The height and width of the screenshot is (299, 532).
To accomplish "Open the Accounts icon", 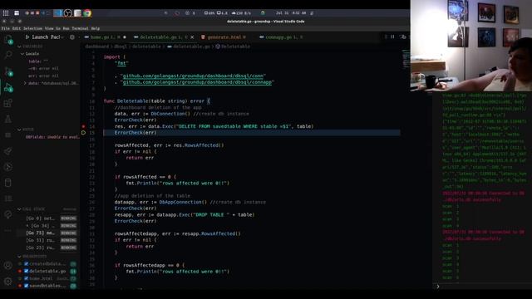I will (x=8, y=266).
